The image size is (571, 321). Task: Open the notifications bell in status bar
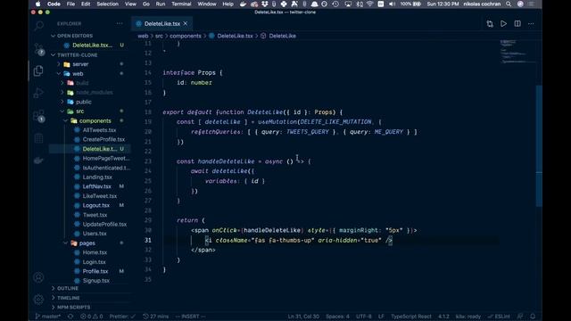533,317
